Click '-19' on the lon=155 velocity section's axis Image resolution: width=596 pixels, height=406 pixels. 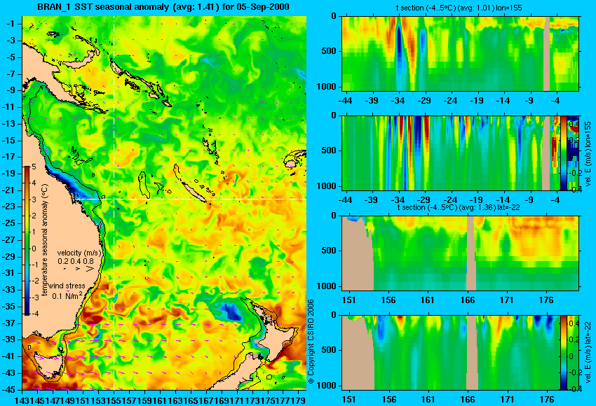click(x=476, y=200)
